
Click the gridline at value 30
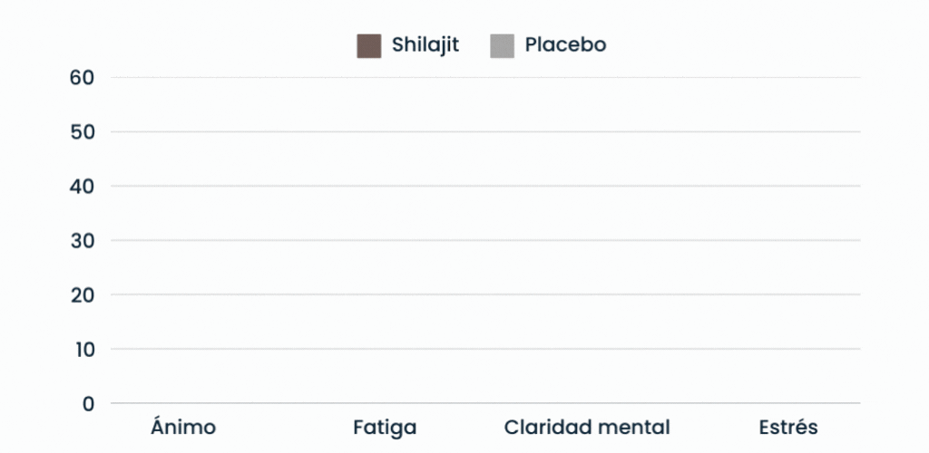pos(485,241)
